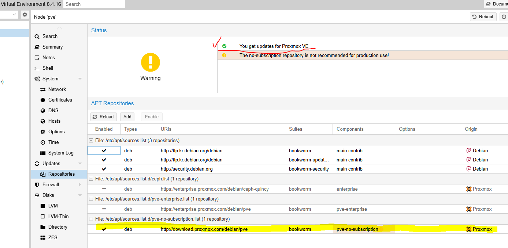Click the System Log list icon
The width and height of the screenshot is (508, 248).
coord(42,153)
